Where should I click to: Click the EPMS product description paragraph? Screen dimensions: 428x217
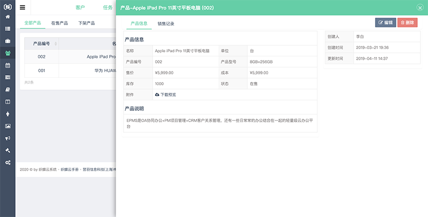(x=220, y=124)
